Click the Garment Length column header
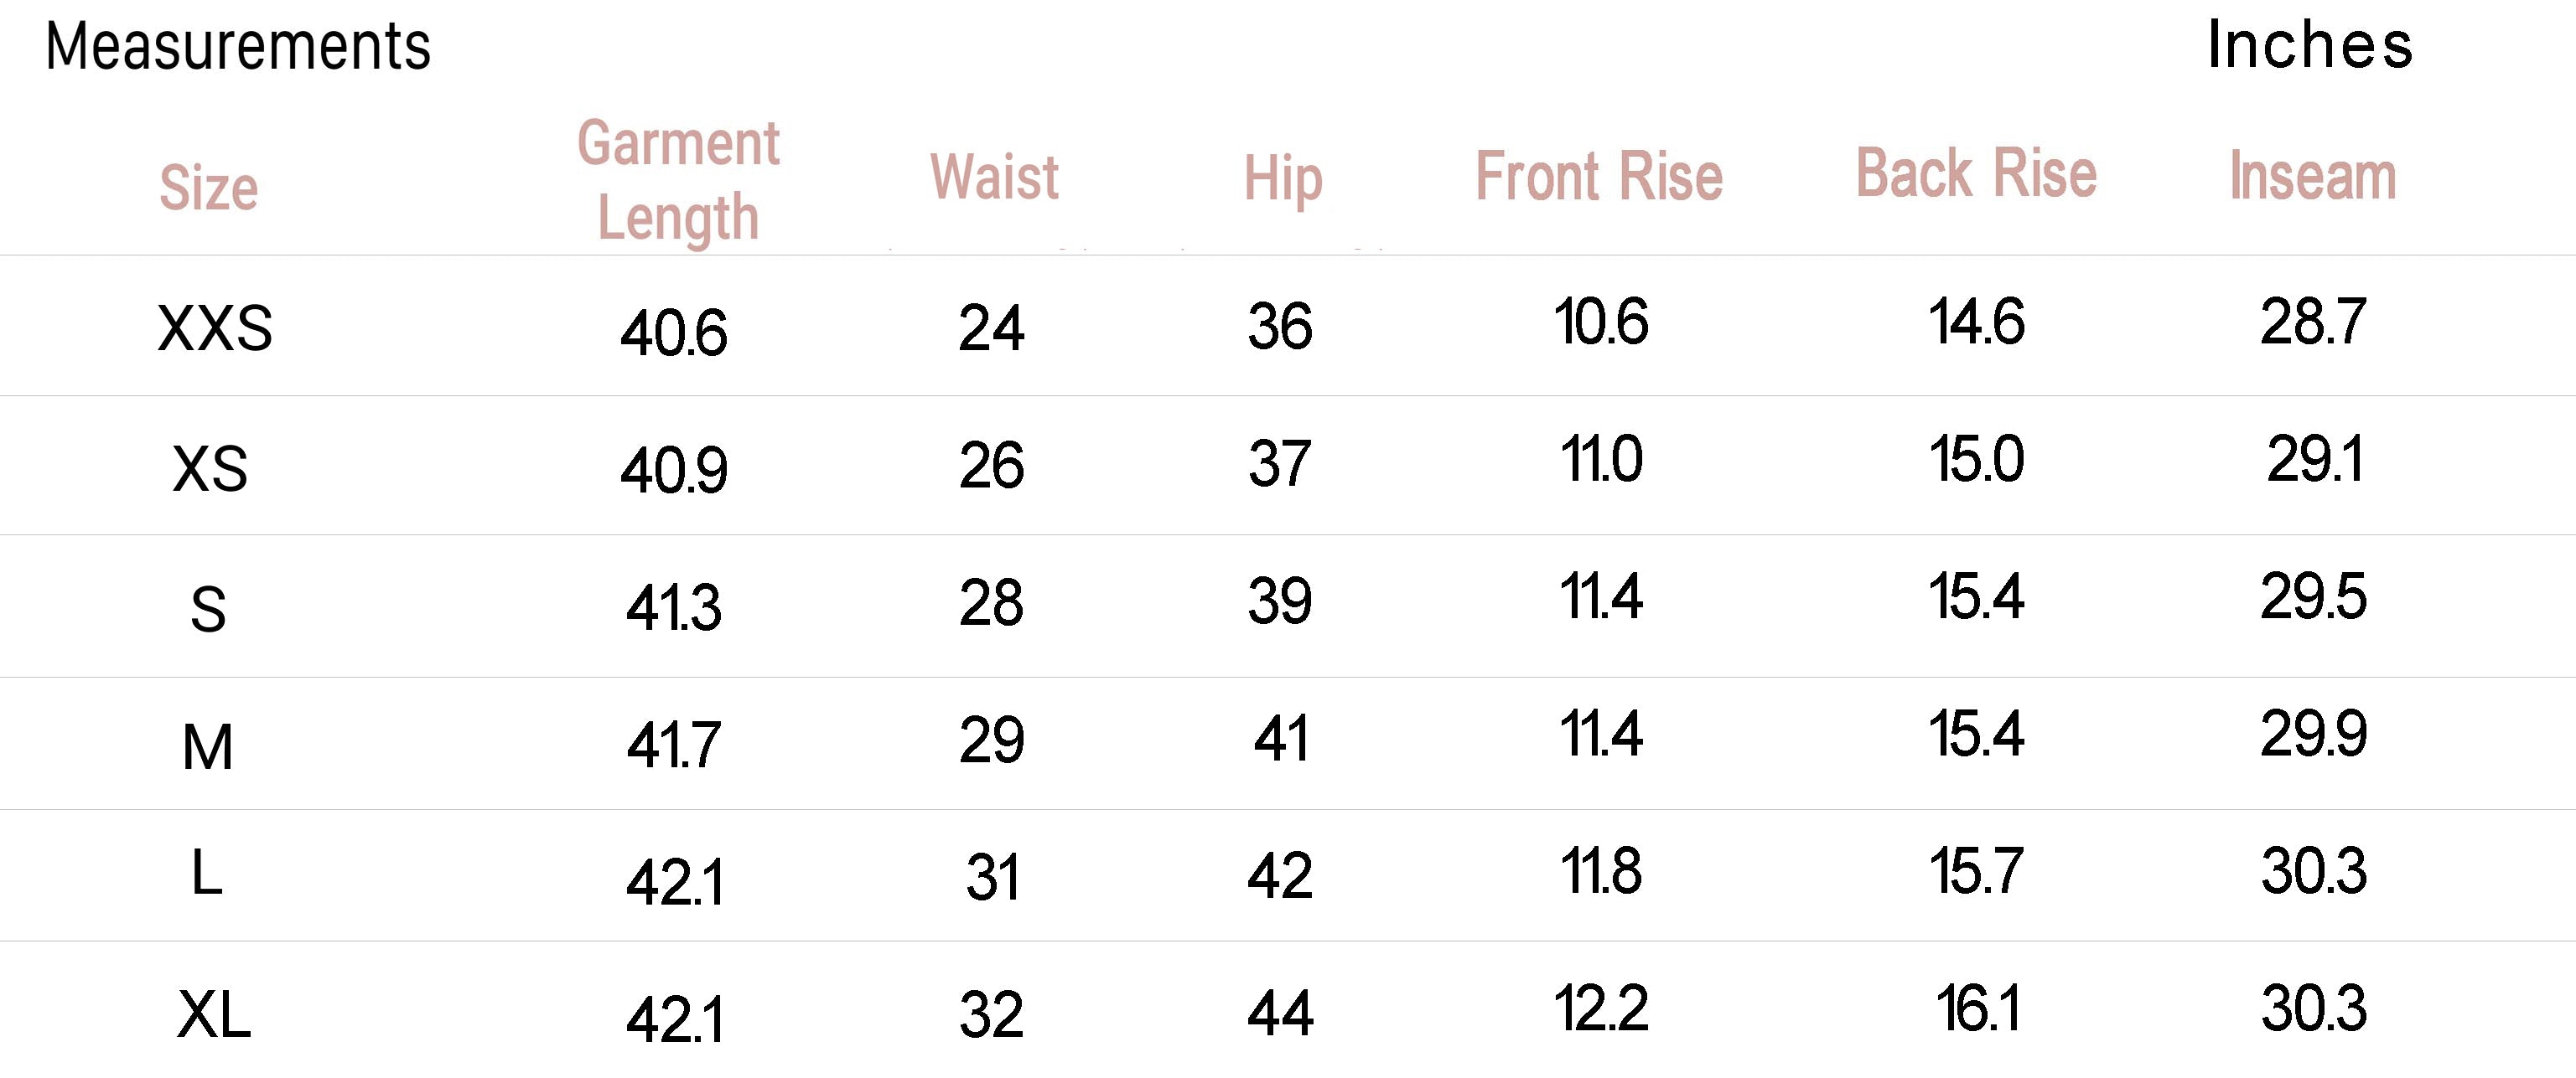 tap(678, 181)
